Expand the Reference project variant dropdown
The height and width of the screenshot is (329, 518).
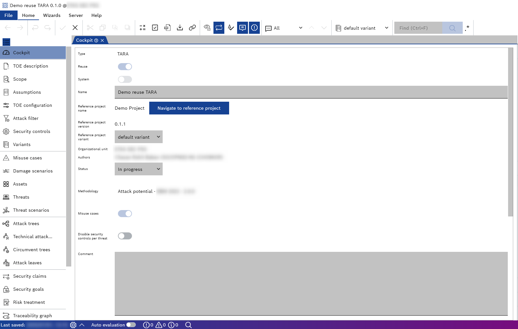pos(138,137)
